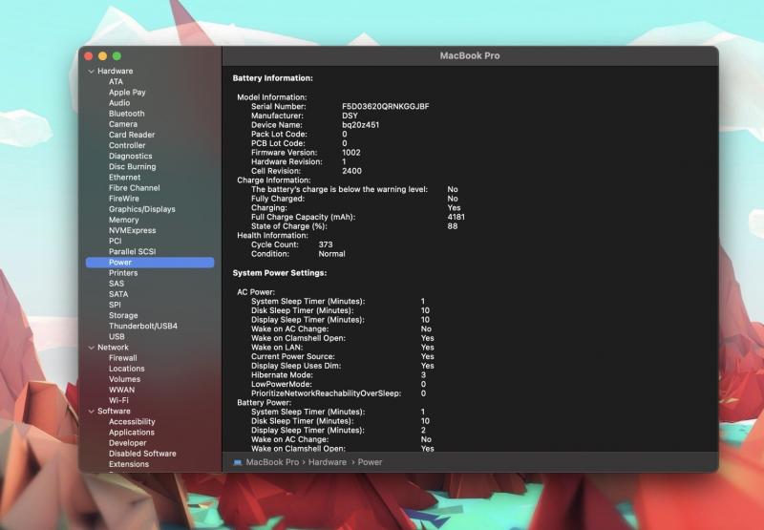Screen dimensions: 764x530
Task: Select Printers in the sidebar
Action: point(123,273)
